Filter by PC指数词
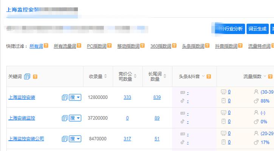 coord(97,46)
